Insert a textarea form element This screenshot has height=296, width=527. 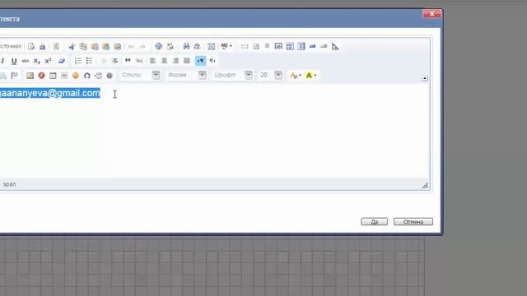(290, 46)
